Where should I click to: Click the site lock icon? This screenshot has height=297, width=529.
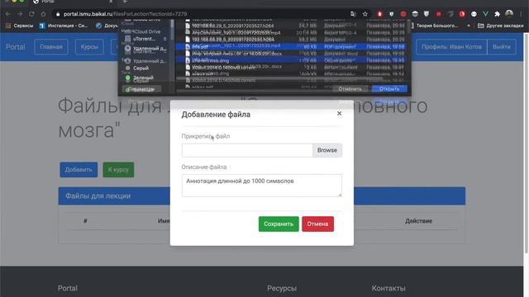coord(58,14)
